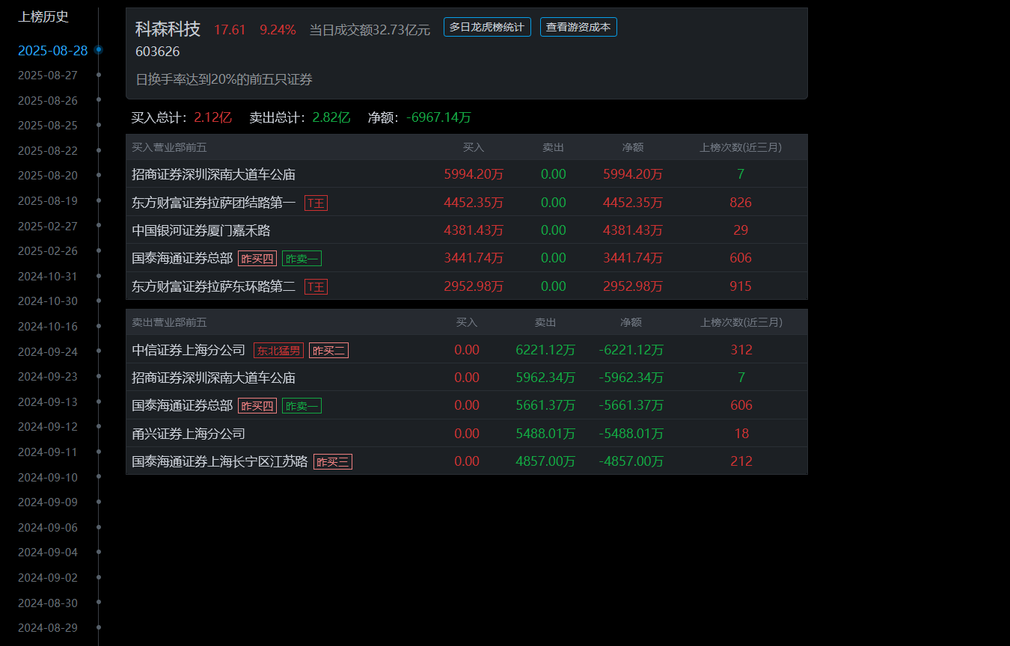1010x646 pixels.
Task: Open 招商证券深圳深南大道车公庙 in buy list
Action: coord(214,174)
